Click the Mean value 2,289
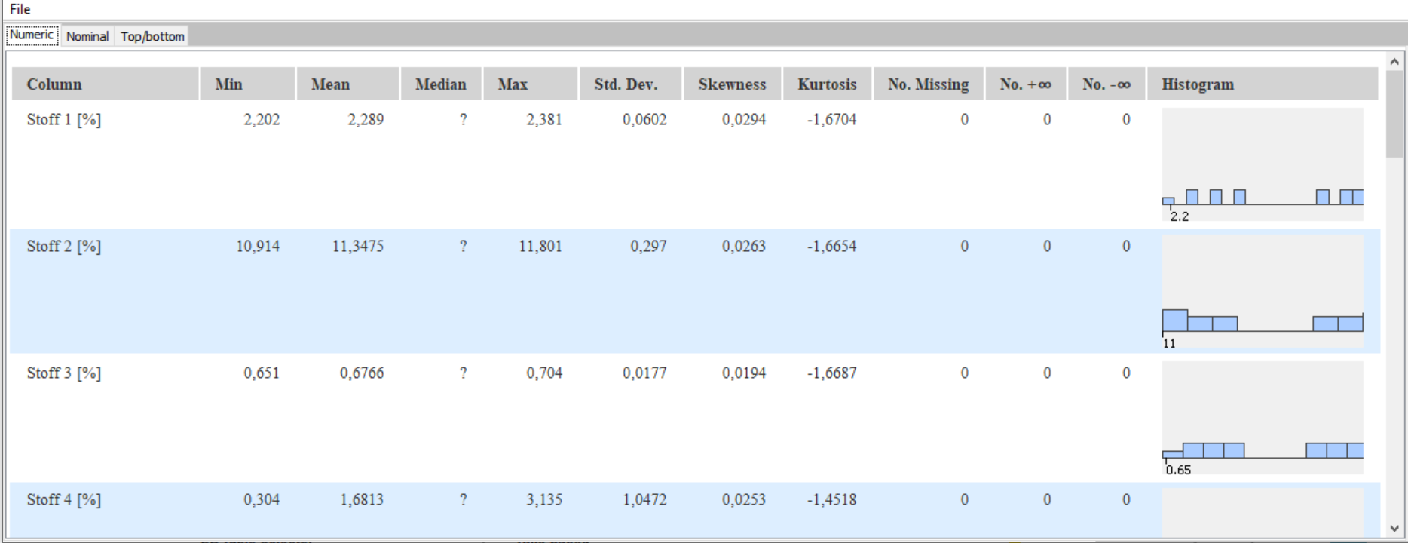This screenshot has height=543, width=1408. (366, 119)
